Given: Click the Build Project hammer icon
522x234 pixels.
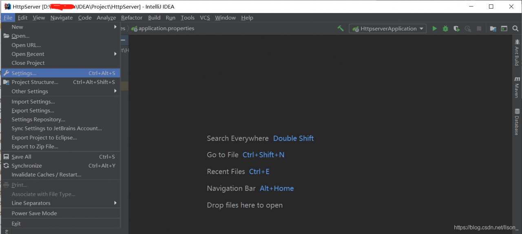Looking at the screenshot, I should click(341, 29).
